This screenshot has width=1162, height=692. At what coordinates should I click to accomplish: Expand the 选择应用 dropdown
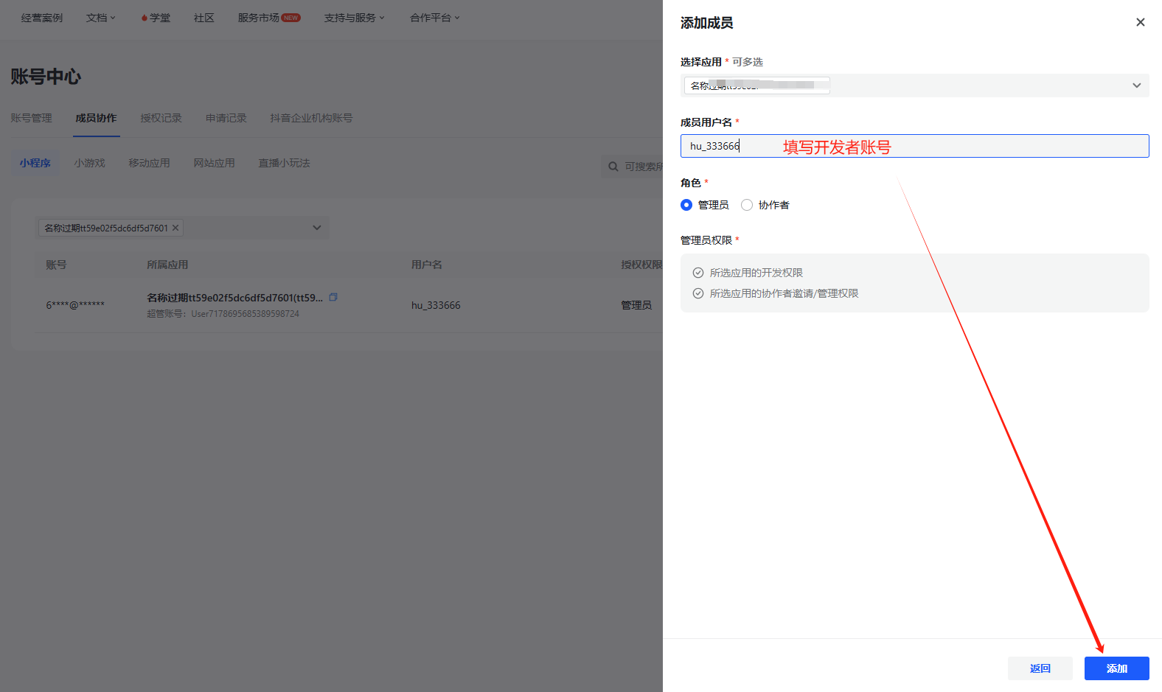click(1136, 85)
